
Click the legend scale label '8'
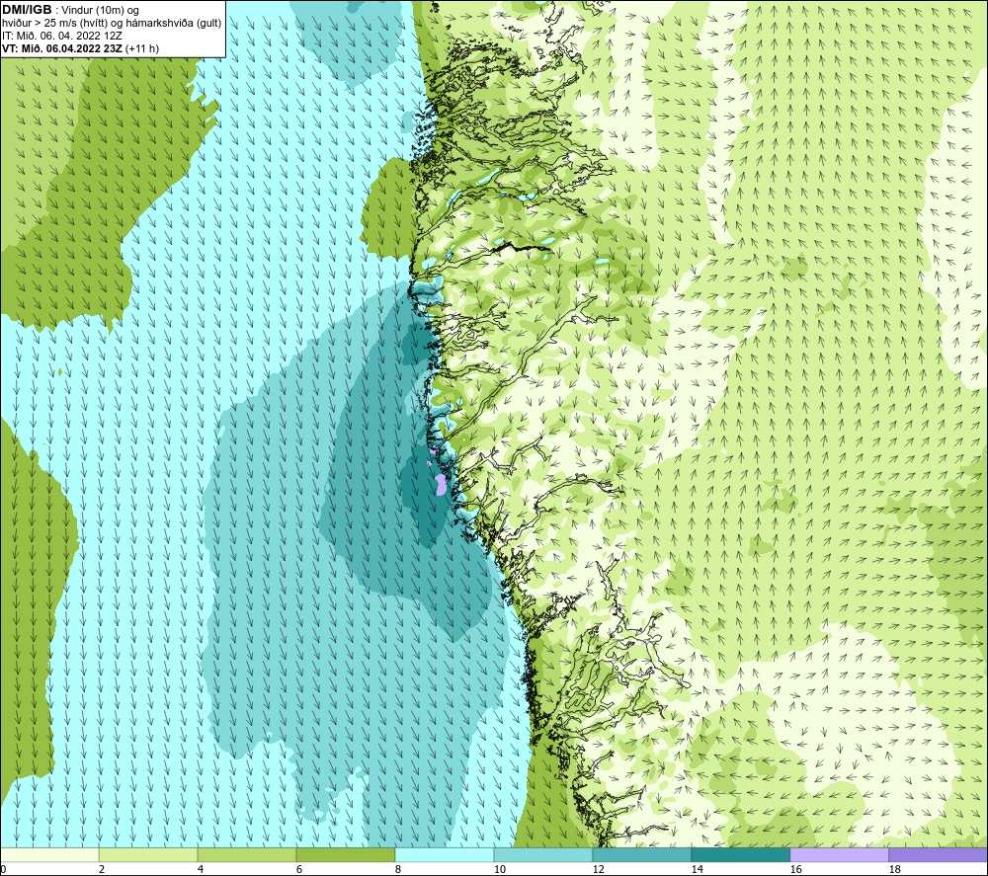[x=397, y=870]
